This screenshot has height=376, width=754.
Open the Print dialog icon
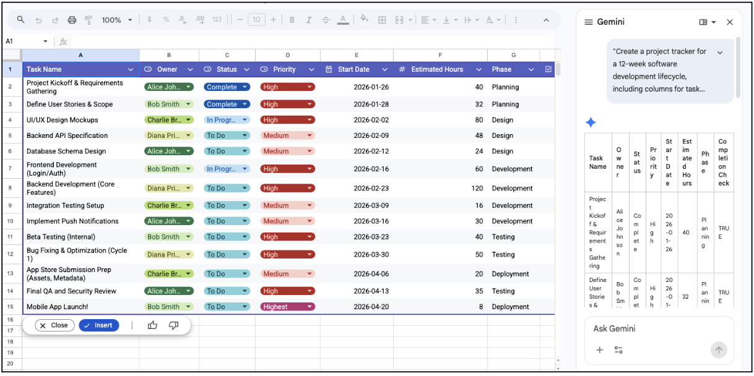pos(71,19)
